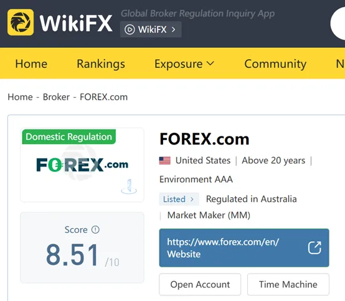Click the play circle icon beside WikiFX
Screen dimensions: 345x301
[x=130, y=29]
